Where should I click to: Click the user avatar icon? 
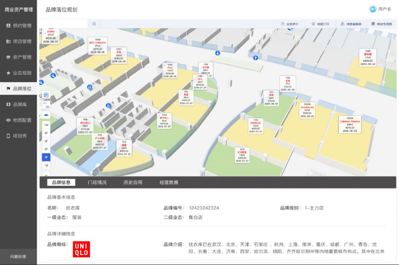pos(372,9)
